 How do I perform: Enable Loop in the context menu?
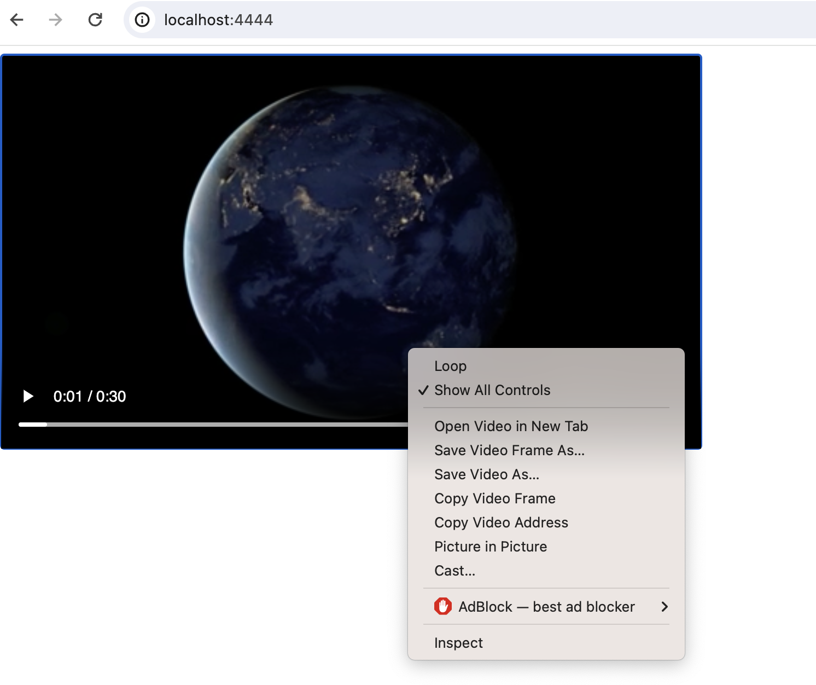(450, 366)
